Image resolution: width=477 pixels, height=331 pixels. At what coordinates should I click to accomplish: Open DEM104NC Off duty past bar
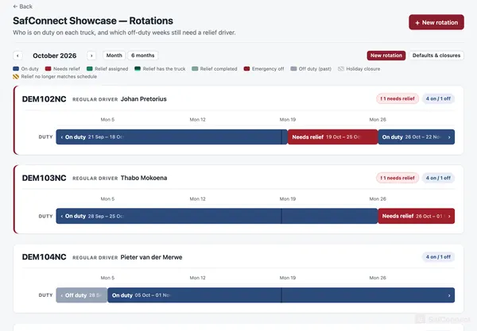point(82,295)
